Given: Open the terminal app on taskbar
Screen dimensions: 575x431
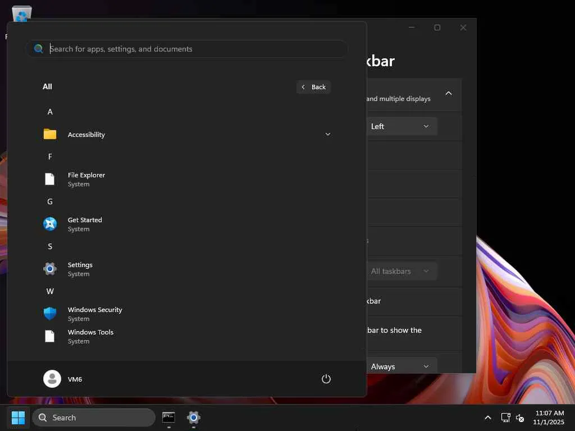Looking at the screenshot, I should pos(168,418).
